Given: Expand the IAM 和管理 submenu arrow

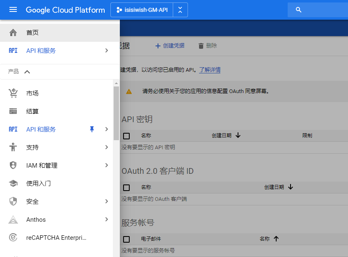Looking at the screenshot, I should (107, 165).
